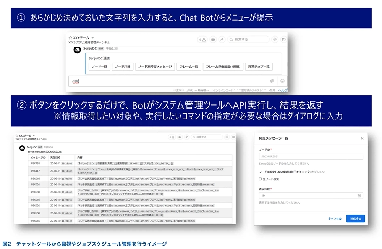The image size is (382, 249).
Task: Start a video call in bottom chat header
Action: pyautogui.click(x=180, y=137)
